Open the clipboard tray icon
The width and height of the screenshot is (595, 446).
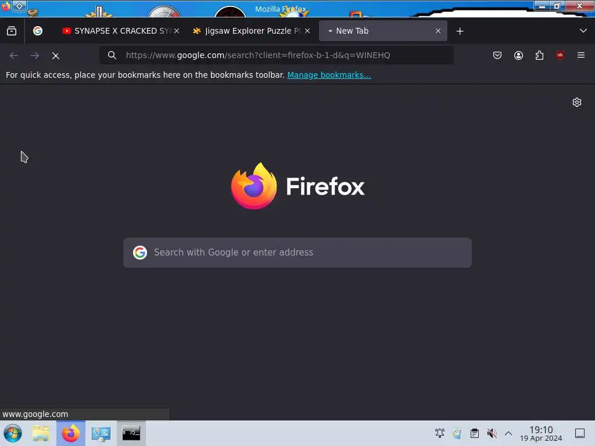(x=474, y=433)
